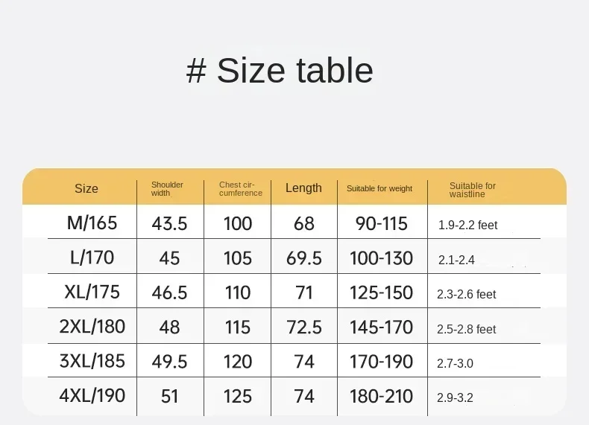Image resolution: width=589 pixels, height=425 pixels.
Task: Select the Chest circumference column header
Action: 240,188
